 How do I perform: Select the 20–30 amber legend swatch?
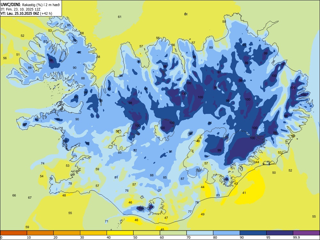click(67, 233)
